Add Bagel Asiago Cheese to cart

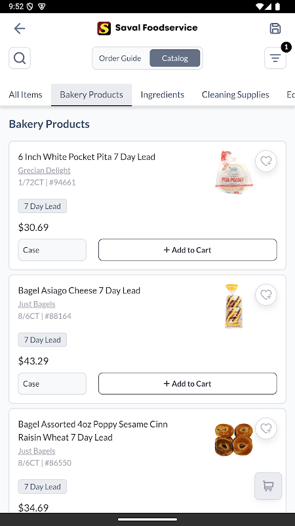[187, 383]
